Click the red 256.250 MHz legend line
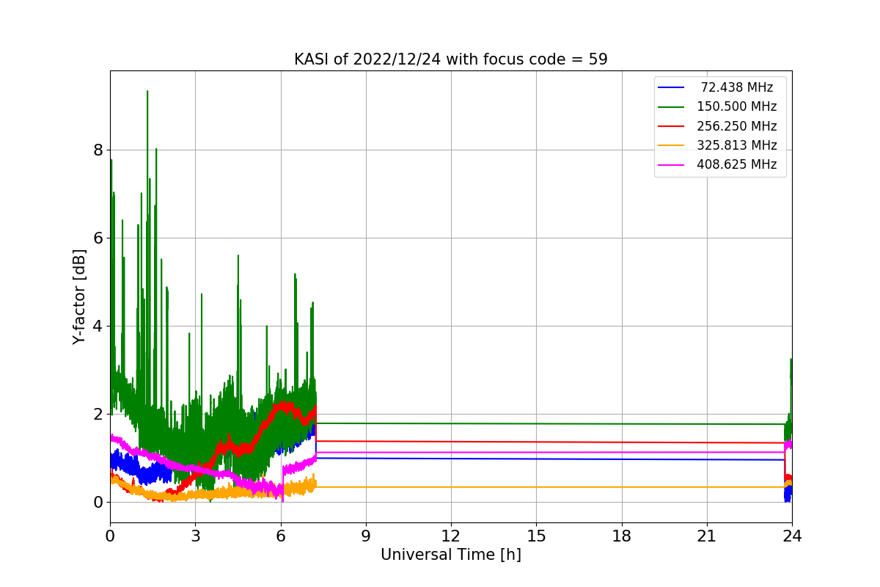880x587 pixels. click(x=671, y=126)
